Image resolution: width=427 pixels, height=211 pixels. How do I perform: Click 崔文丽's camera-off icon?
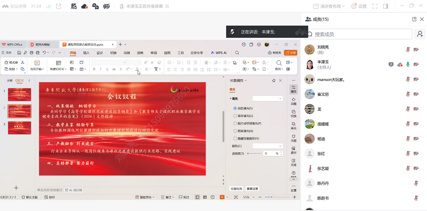point(416,94)
